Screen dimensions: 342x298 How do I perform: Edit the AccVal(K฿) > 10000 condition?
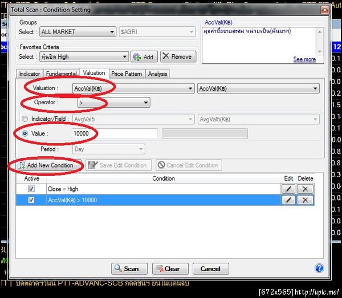click(x=288, y=200)
